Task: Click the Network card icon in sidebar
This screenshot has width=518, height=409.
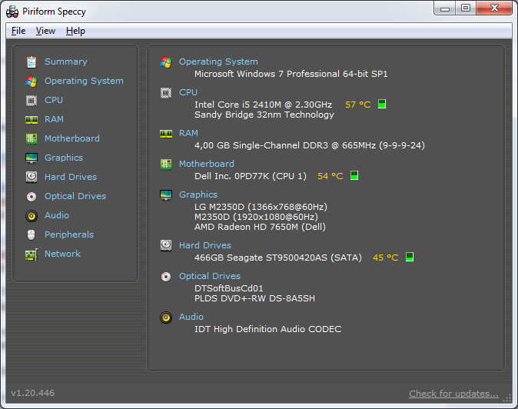Action: 32,254
